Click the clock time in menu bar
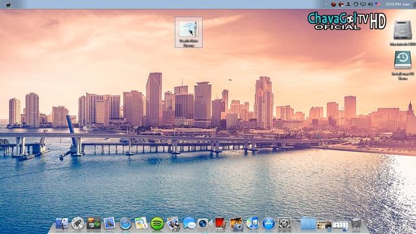The height and width of the screenshot is (234, 416). pos(393,5)
